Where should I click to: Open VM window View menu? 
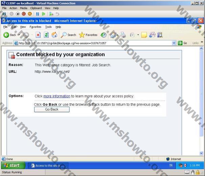(47, 8)
